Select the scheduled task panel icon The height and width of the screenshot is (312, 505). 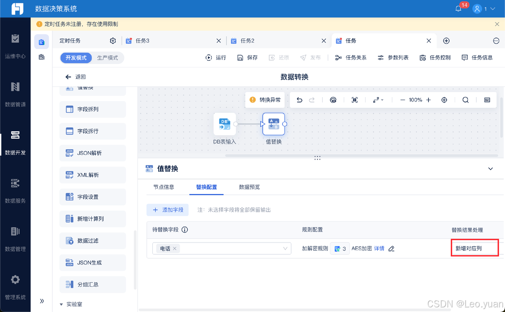[x=42, y=42]
